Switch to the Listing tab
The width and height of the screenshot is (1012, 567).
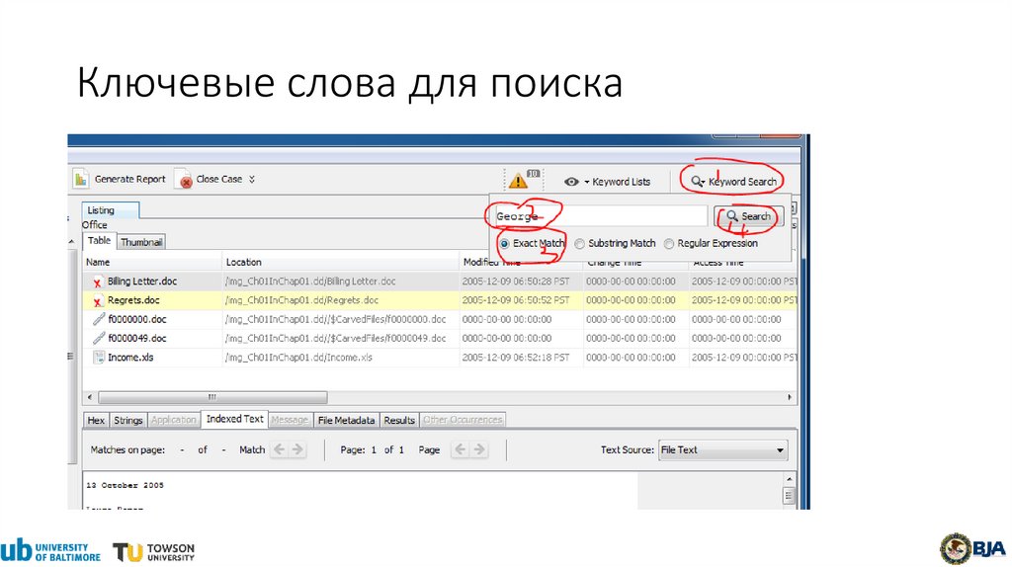110,210
